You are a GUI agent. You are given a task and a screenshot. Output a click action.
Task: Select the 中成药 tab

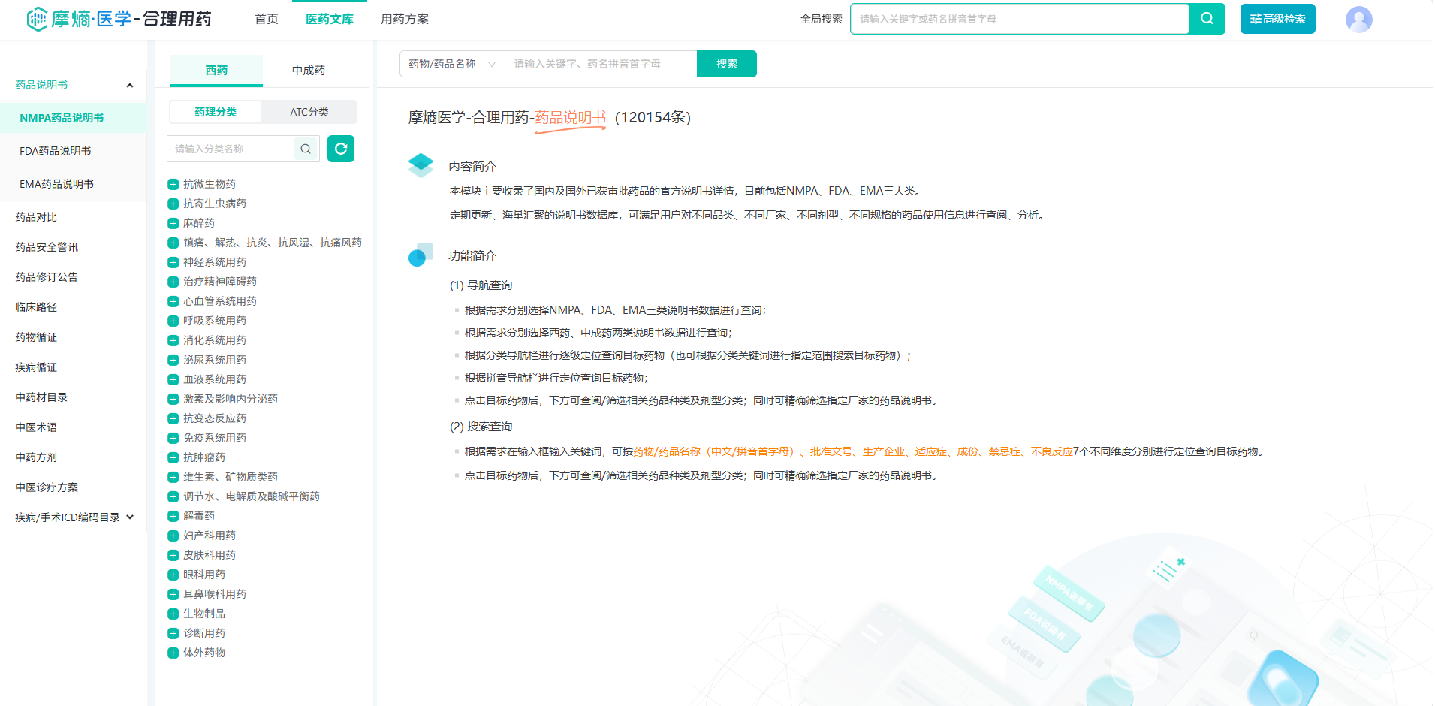[x=308, y=70]
